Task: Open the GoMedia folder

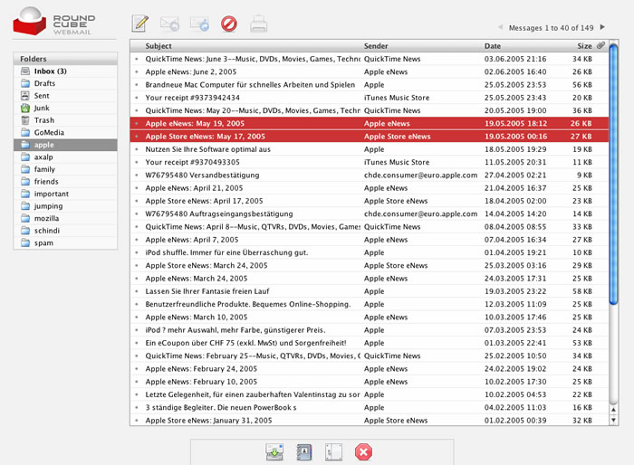Action: tap(65, 132)
